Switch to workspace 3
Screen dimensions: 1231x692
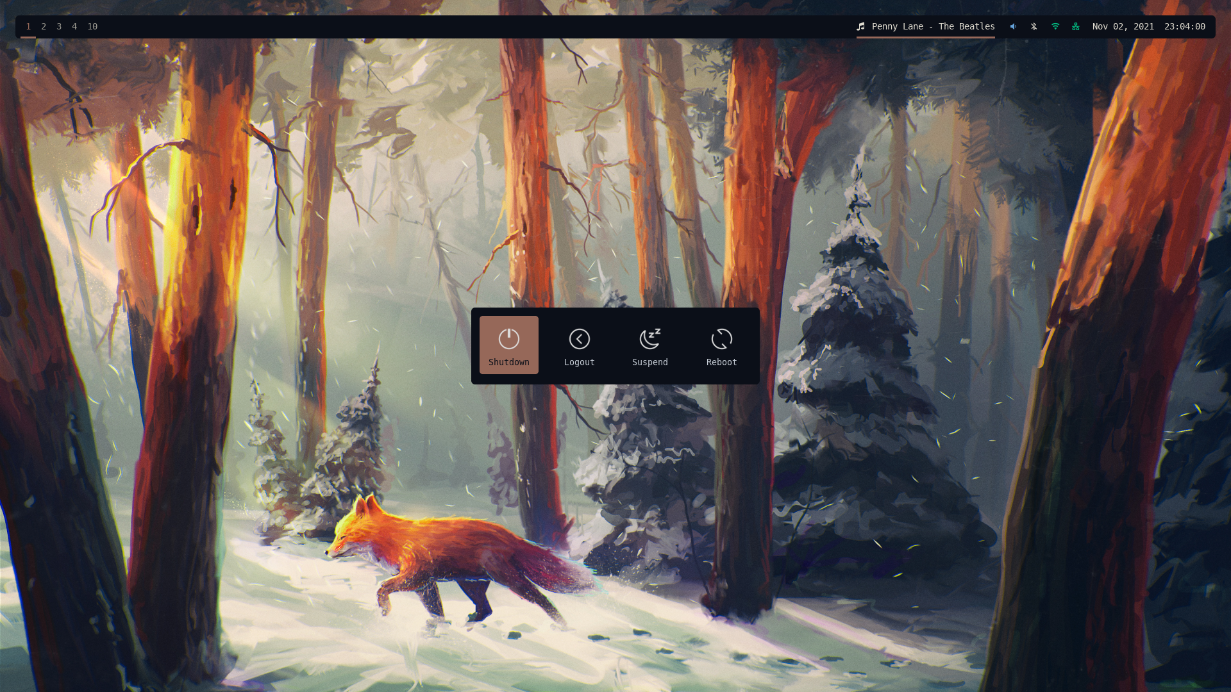point(59,26)
